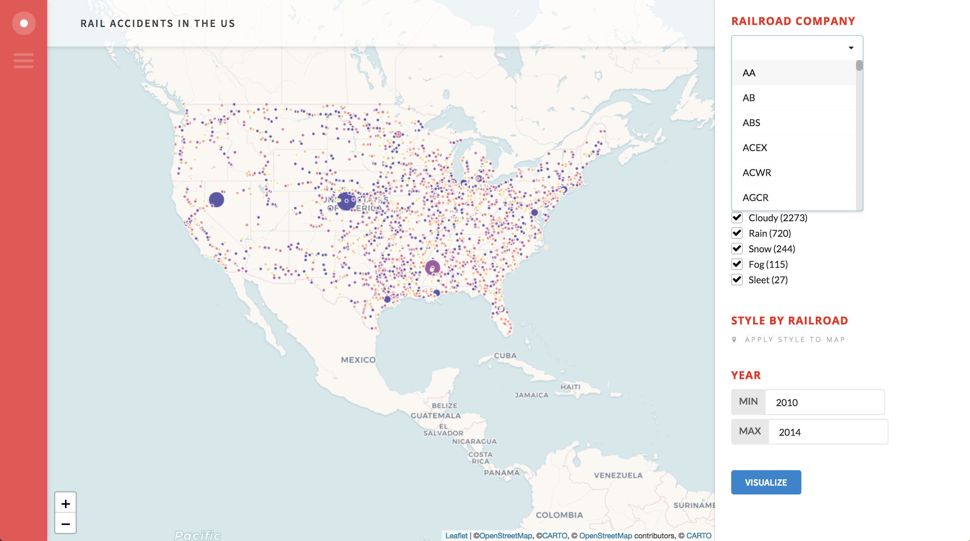Zoom in the map with plus

point(65,503)
